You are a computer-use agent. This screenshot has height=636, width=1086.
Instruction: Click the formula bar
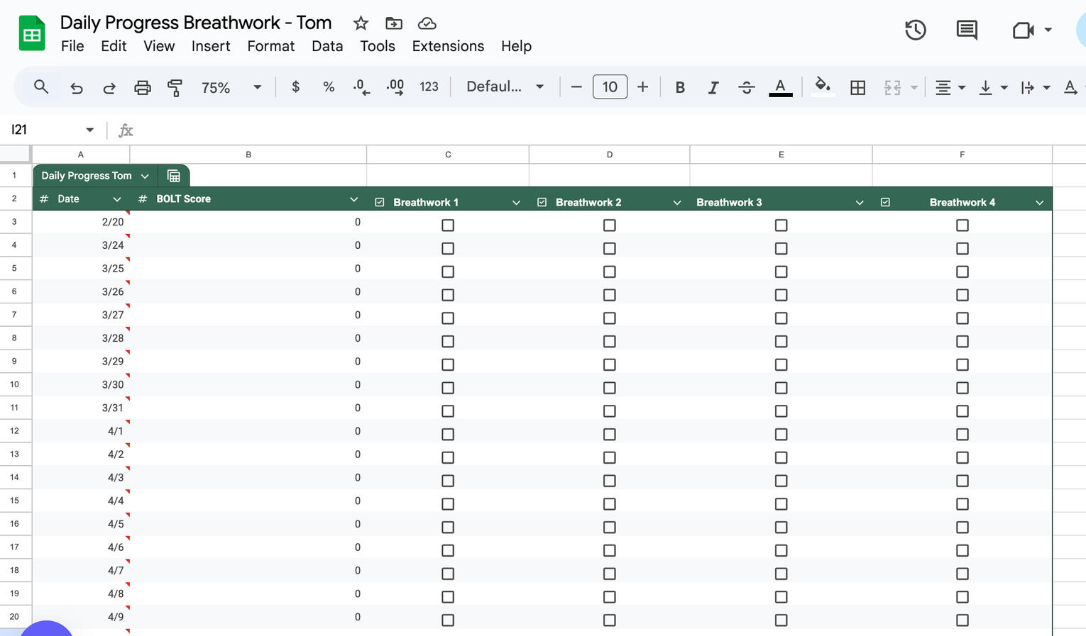[x=610, y=130]
